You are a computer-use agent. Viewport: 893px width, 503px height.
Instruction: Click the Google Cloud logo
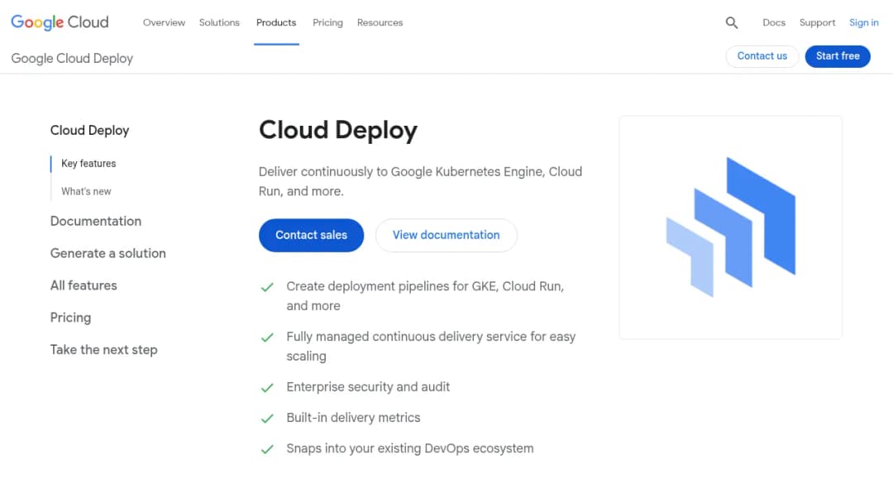coord(60,22)
